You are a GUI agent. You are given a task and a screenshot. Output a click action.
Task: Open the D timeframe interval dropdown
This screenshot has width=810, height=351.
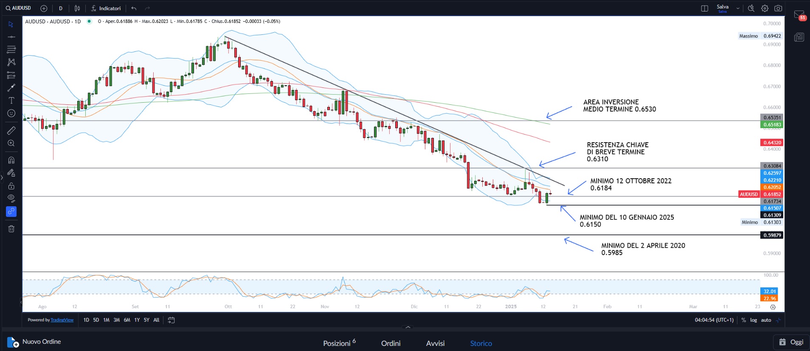coord(61,8)
